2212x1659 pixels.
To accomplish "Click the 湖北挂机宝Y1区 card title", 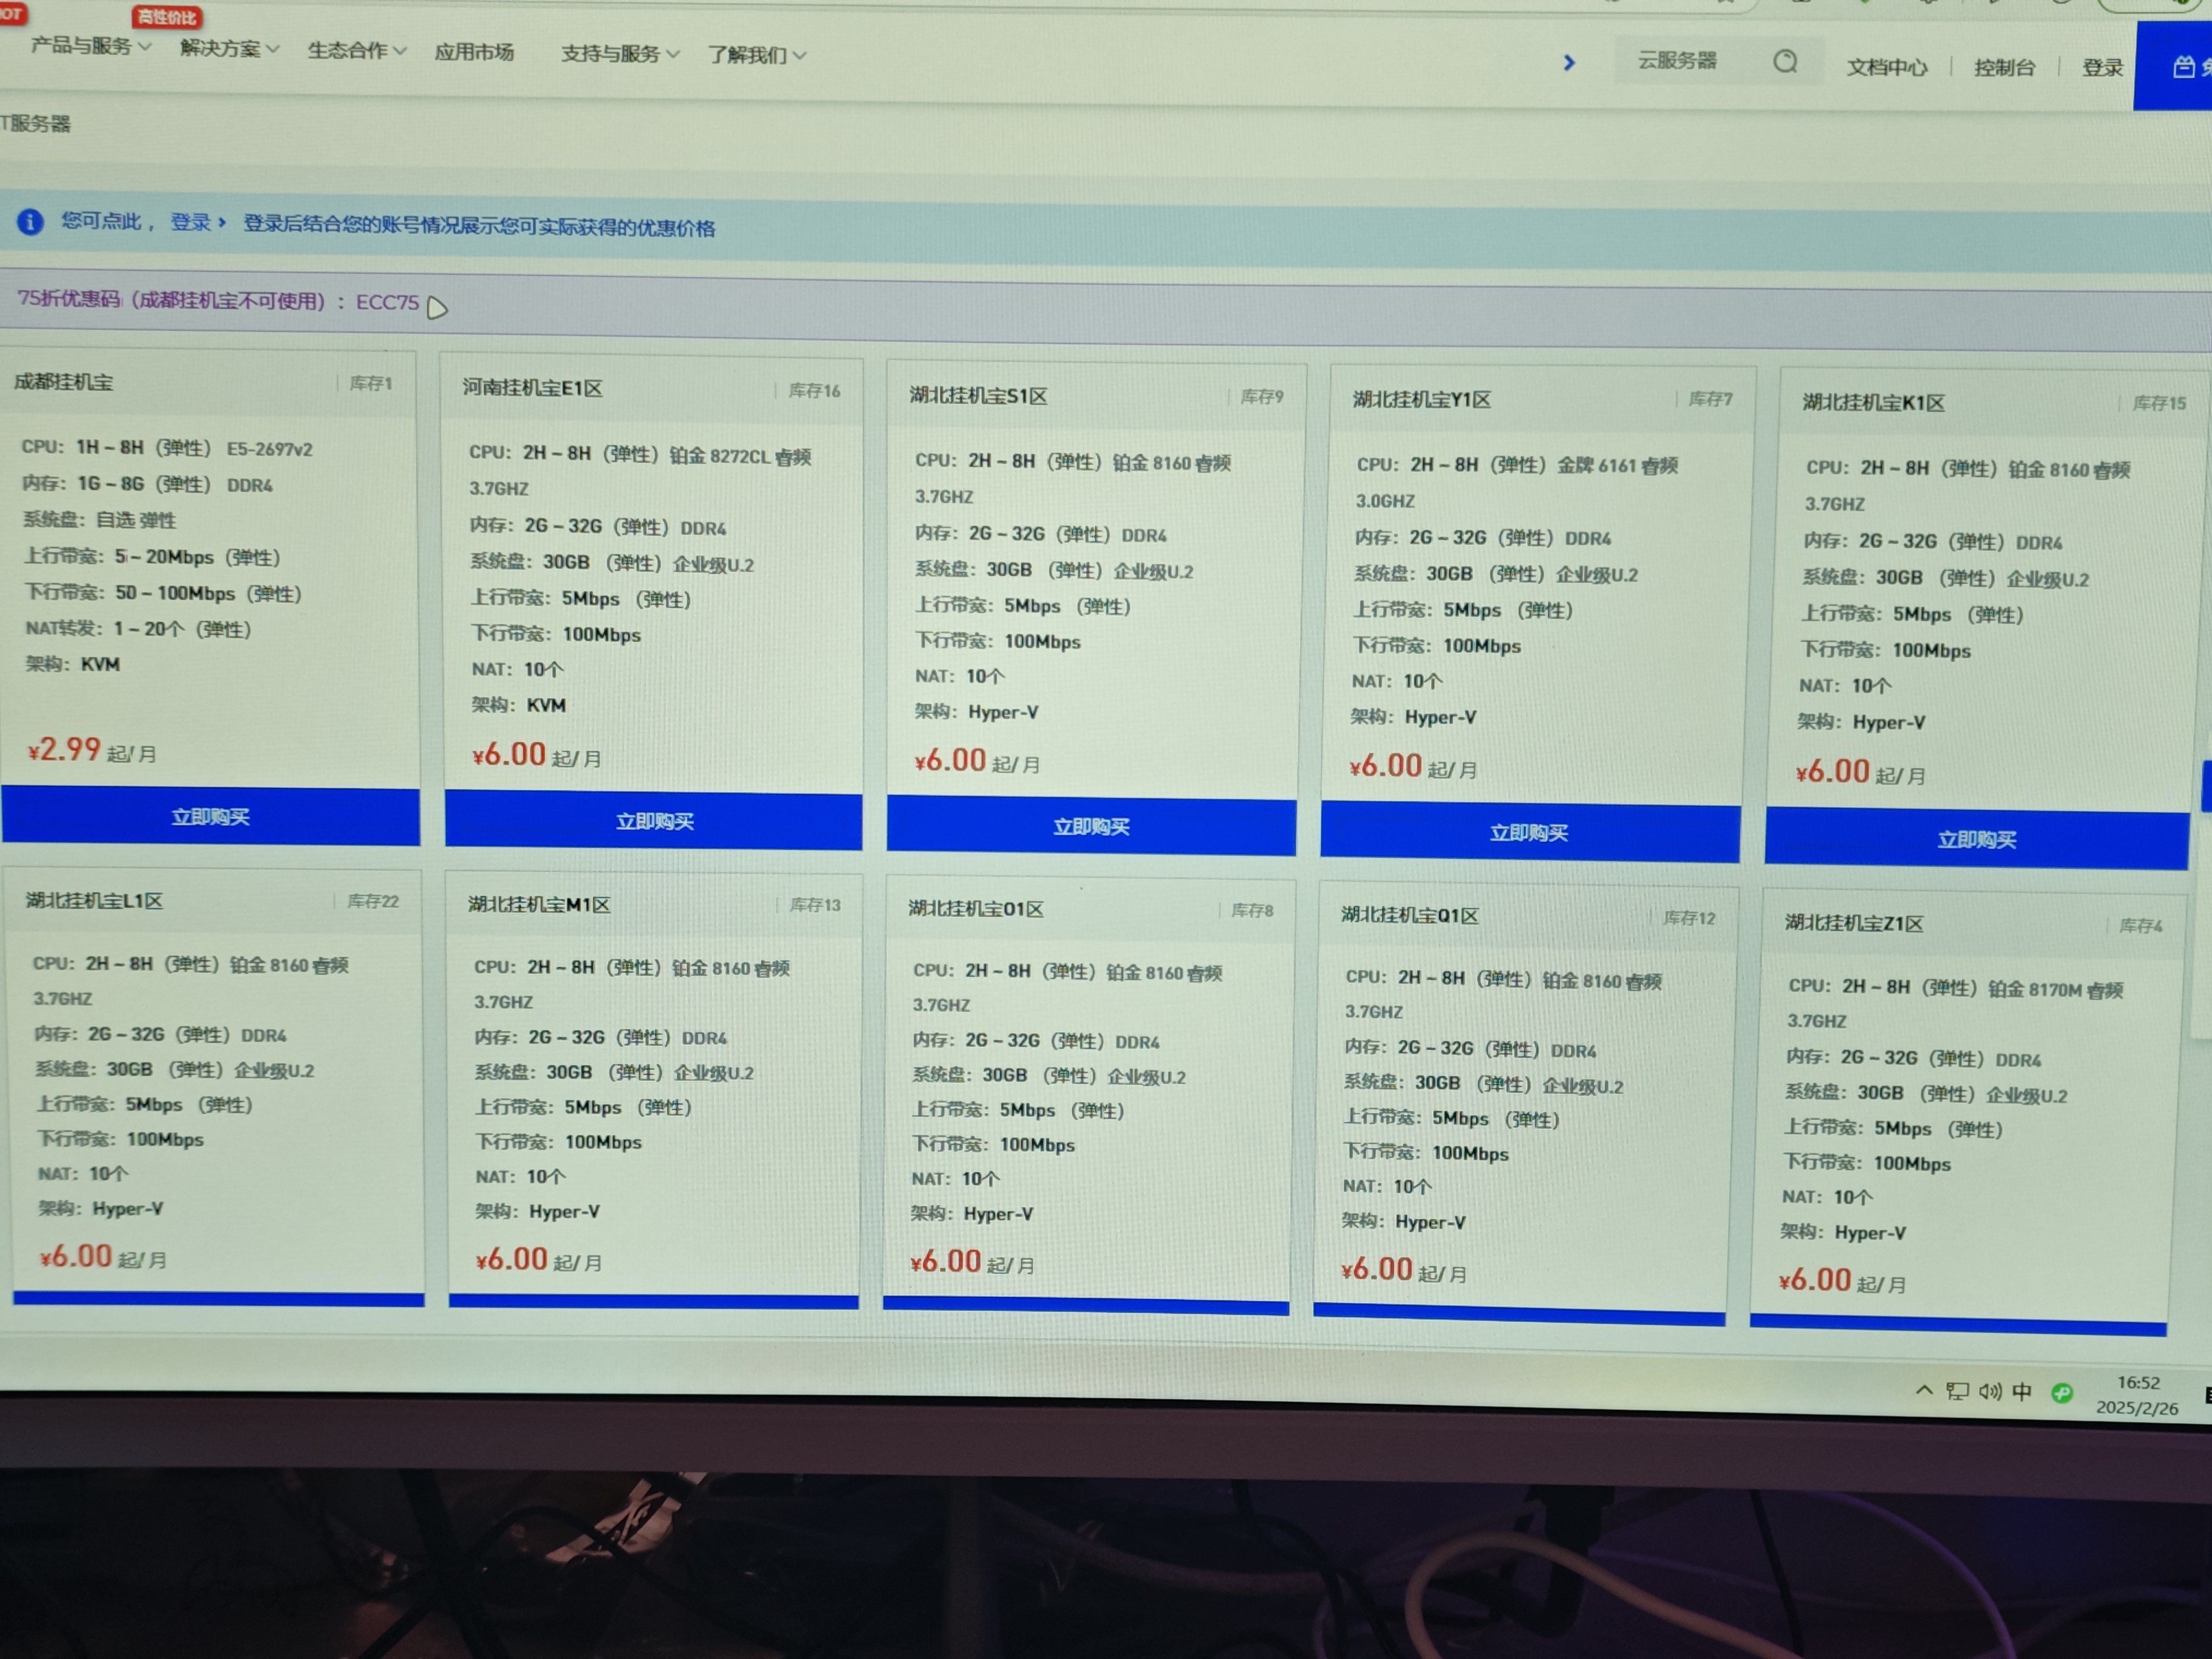I will click(1421, 400).
